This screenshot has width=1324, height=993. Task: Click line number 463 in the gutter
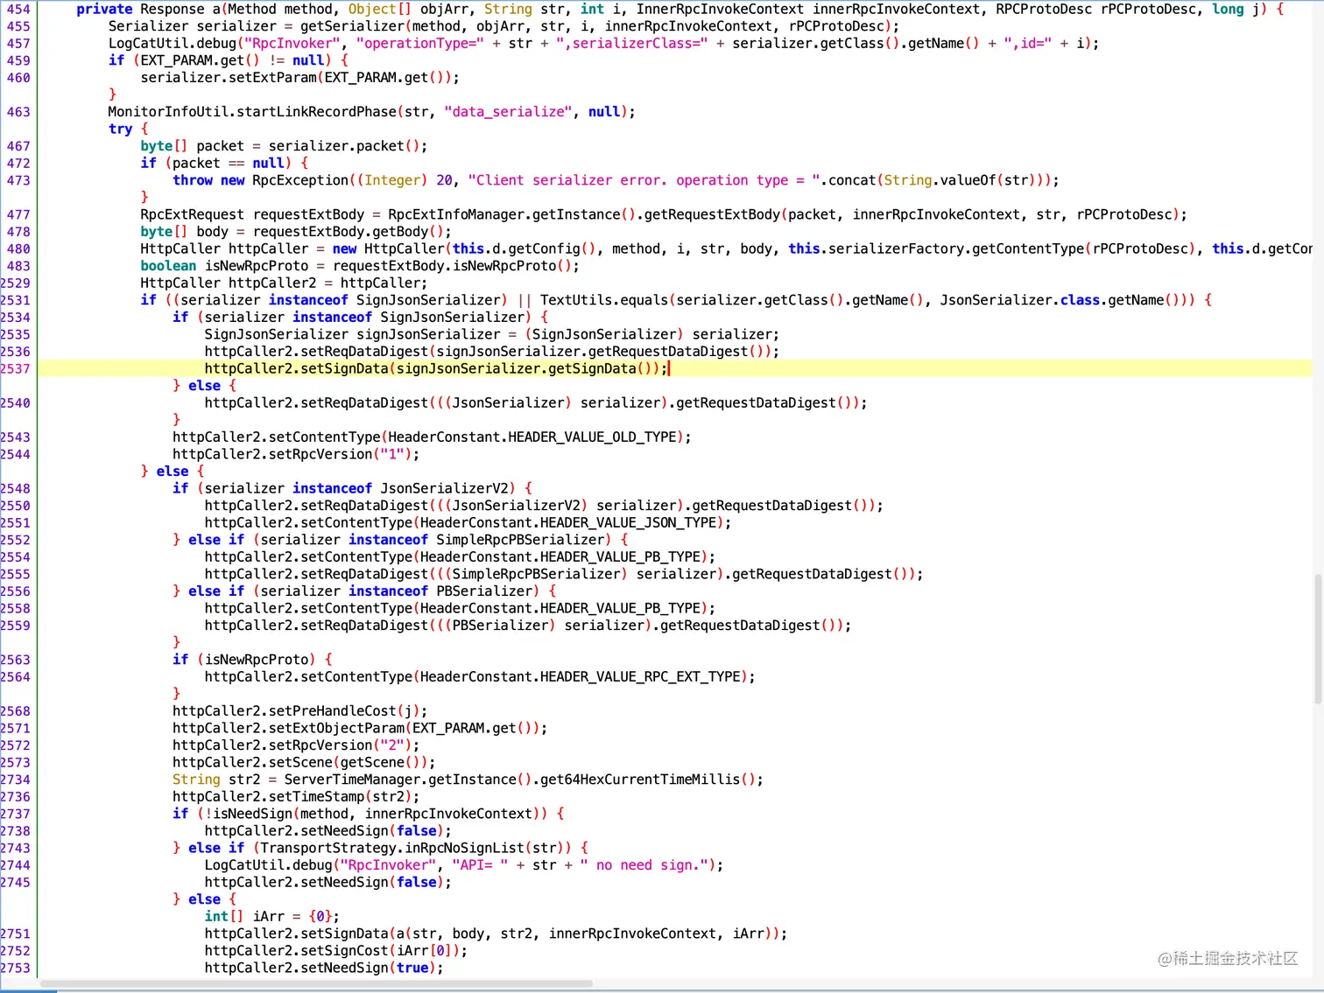tap(18, 112)
